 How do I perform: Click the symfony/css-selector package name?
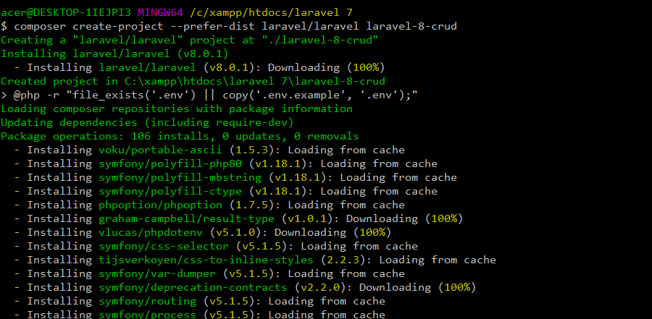coord(164,245)
